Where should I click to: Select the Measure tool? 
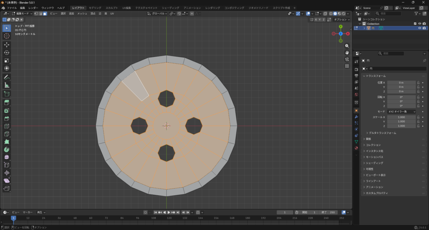(7, 85)
